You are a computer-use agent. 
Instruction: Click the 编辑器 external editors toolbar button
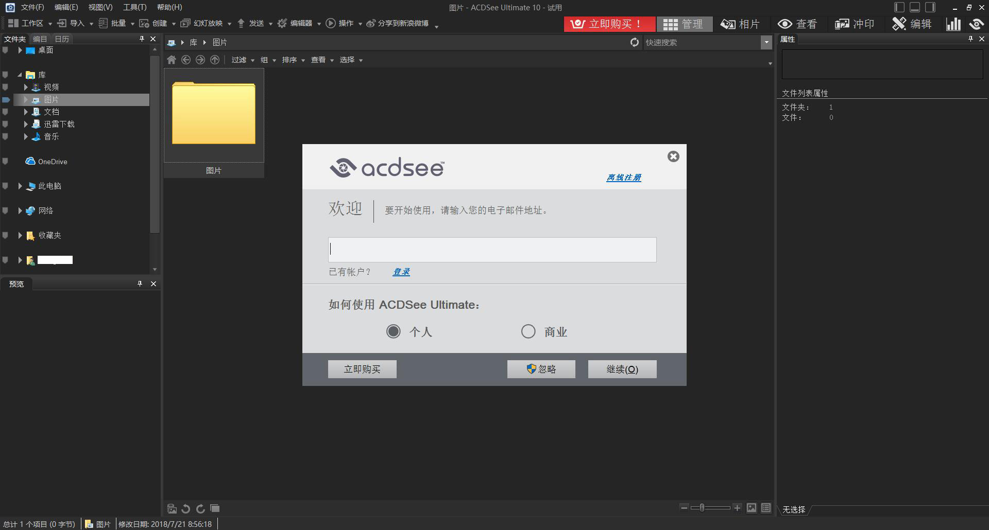(x=295, y=23)
